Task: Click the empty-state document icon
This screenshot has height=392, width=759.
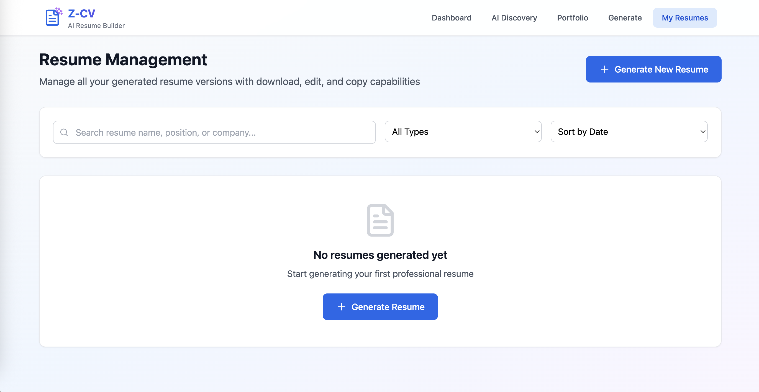Action: pos(380,220)
